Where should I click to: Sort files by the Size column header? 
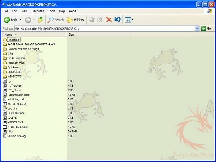pyautogui.click(x=71, y=35)
